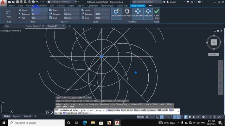
Task: Click the eXit option in command line
Action: tap(81, 113)
